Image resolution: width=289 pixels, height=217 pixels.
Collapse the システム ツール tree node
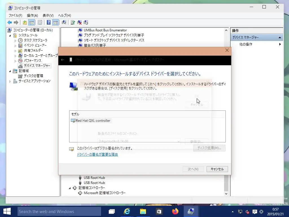click(x=10, y=35)
